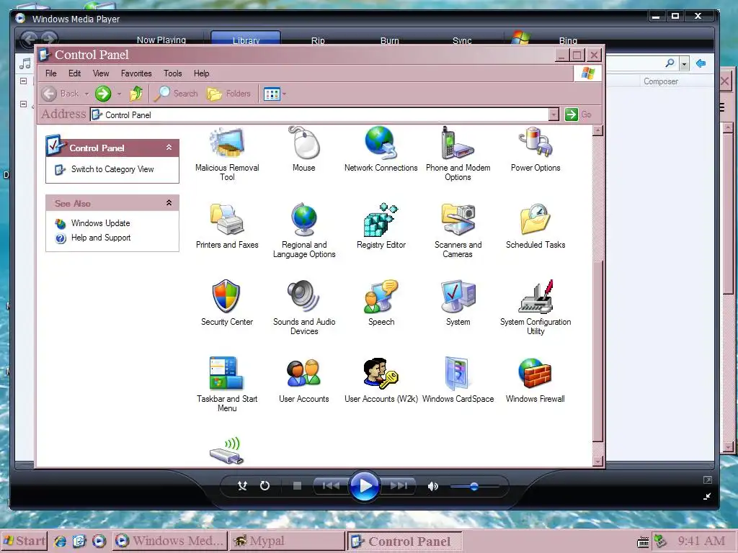Image resolution: width=738 pixels, height=553 pixels.
Task: Open User Accounts
Action: point(304,380)
